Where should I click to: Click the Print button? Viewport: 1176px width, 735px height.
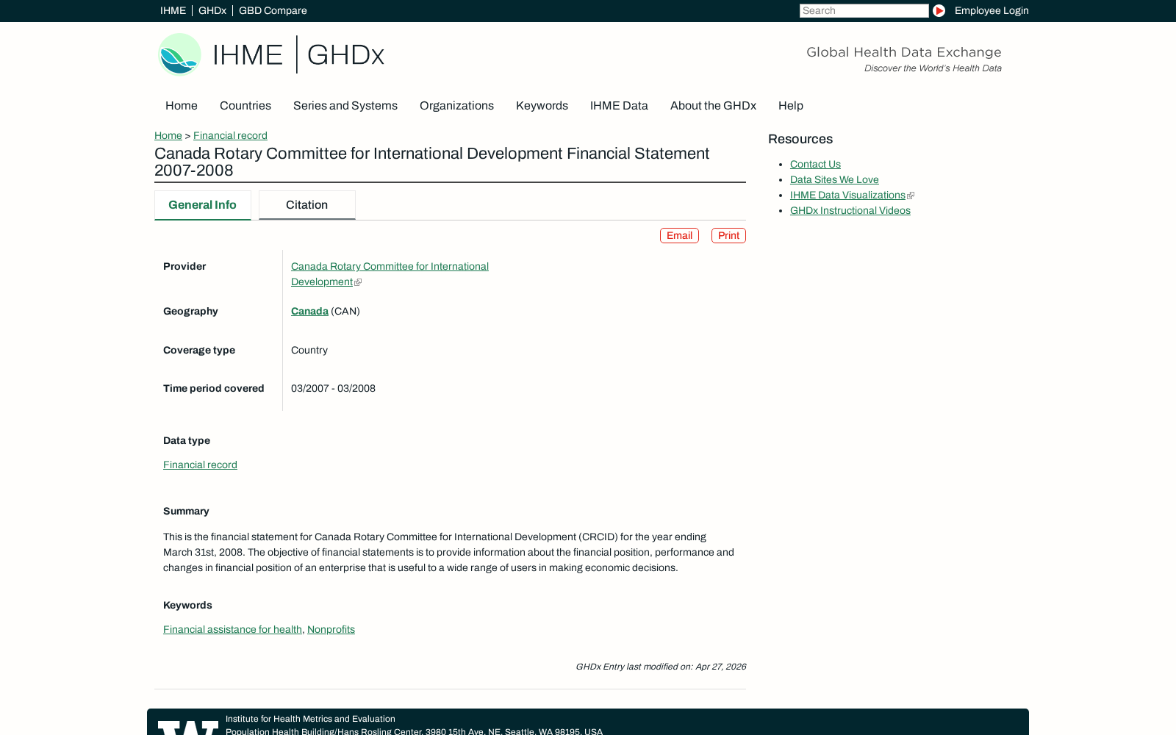click(x=728, y=235)
